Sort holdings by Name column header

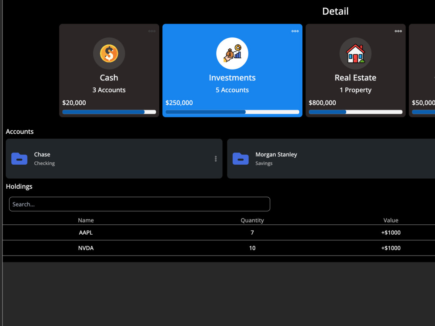[x=86, y=220]
